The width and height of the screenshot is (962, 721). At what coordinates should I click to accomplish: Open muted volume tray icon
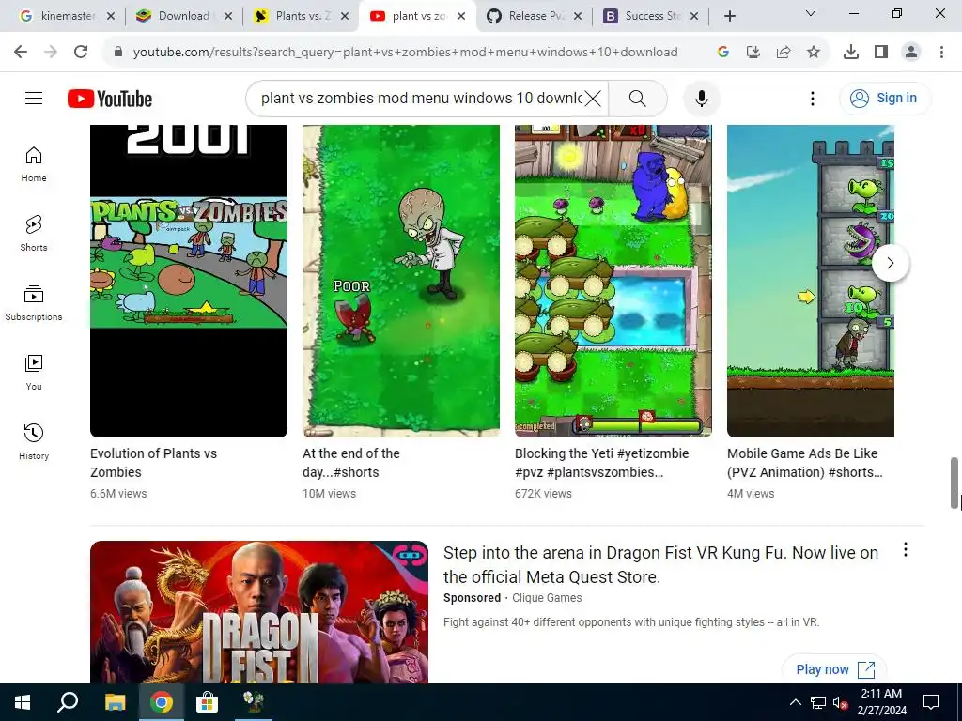[x=840, y=702]
